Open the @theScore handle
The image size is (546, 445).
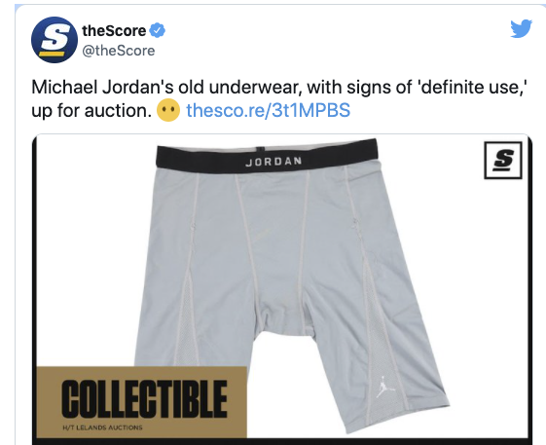point(119,51)
